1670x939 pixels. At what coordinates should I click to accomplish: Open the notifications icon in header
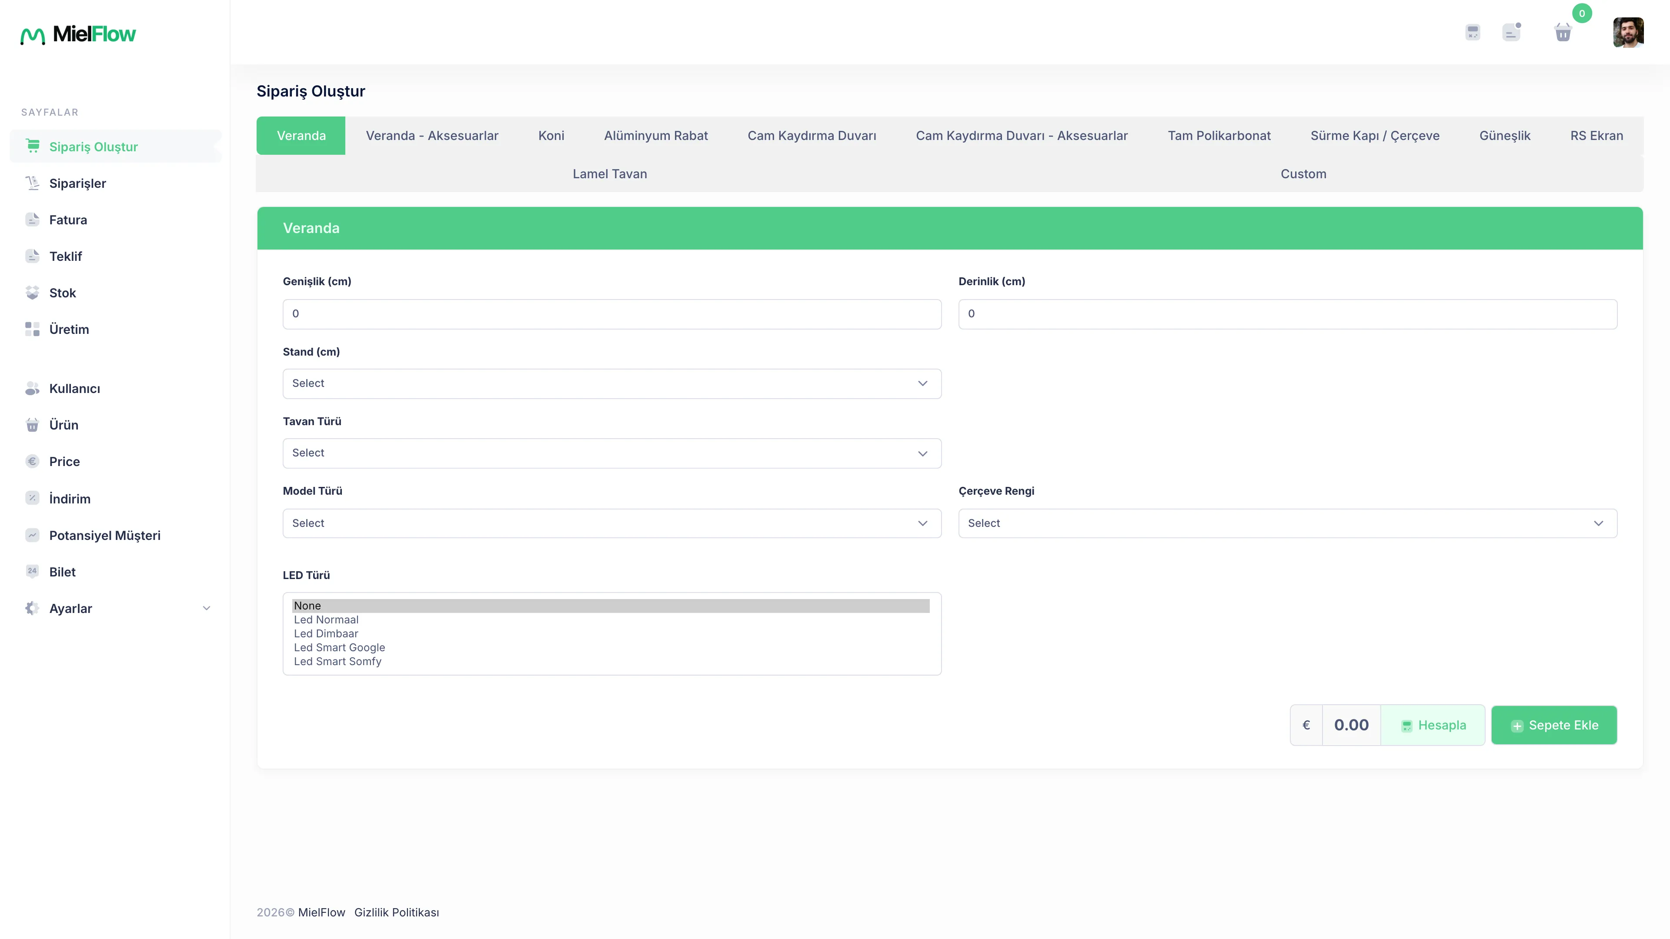click(1511, 33)
